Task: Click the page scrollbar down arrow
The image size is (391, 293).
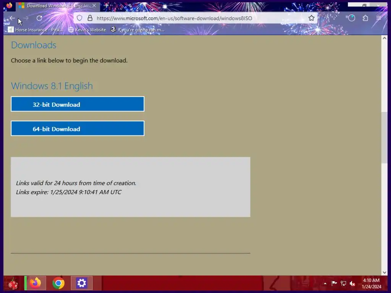Action: [384, 272]
